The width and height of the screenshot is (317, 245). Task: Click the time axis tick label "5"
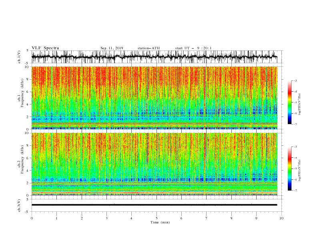156,218
